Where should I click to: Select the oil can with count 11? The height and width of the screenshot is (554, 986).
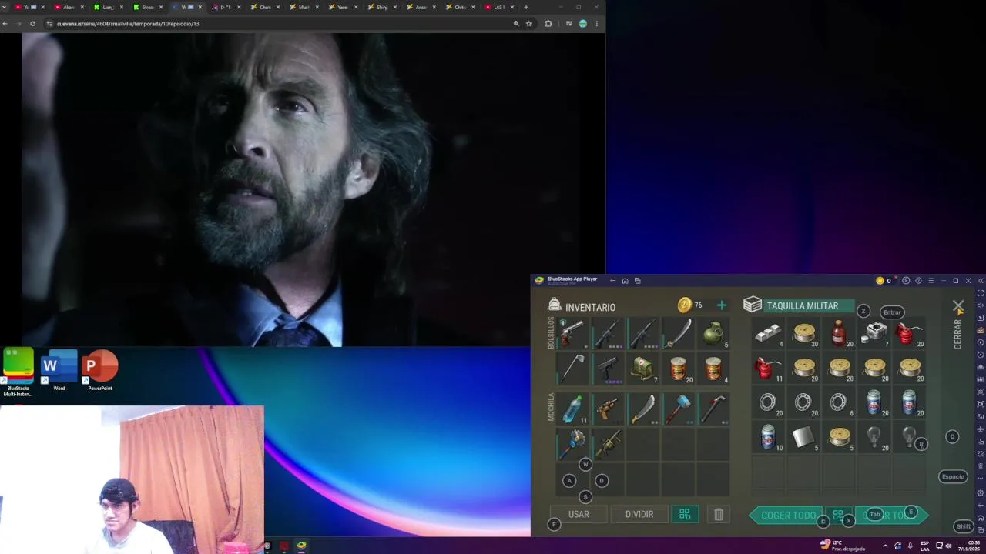click(768, 368)
